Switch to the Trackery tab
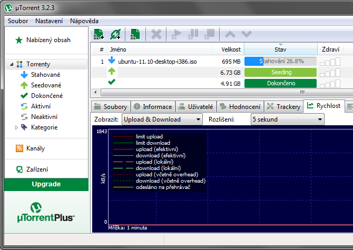The image size is (353, 250). pyautogui.click(x=283, y=106)
